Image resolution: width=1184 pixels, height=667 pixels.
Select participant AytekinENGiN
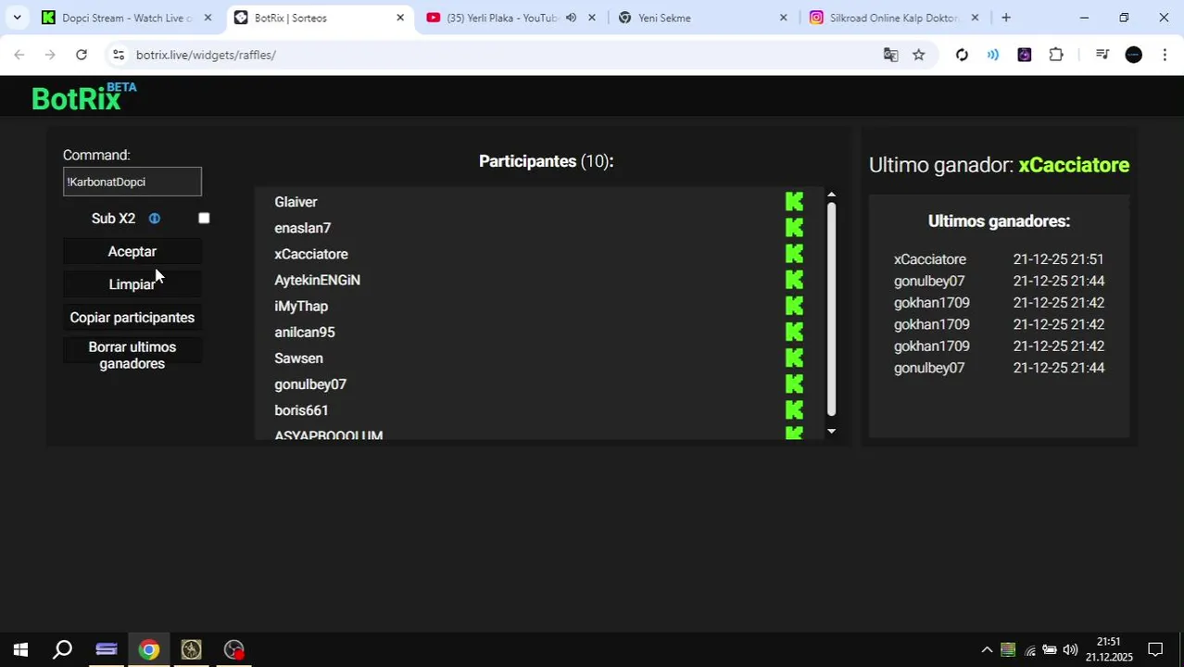point(317,280)
